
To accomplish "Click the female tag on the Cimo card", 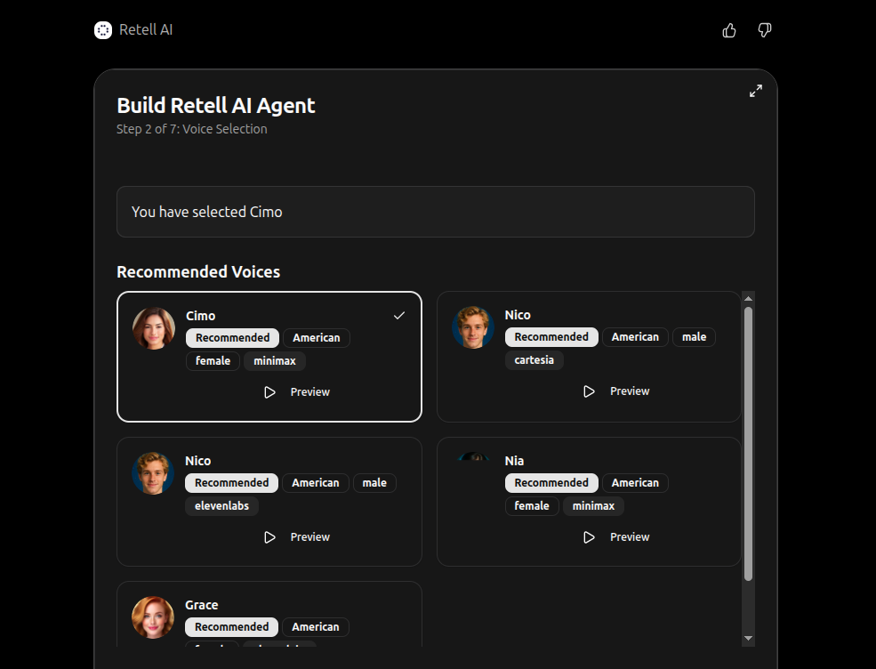I will 213,361.
